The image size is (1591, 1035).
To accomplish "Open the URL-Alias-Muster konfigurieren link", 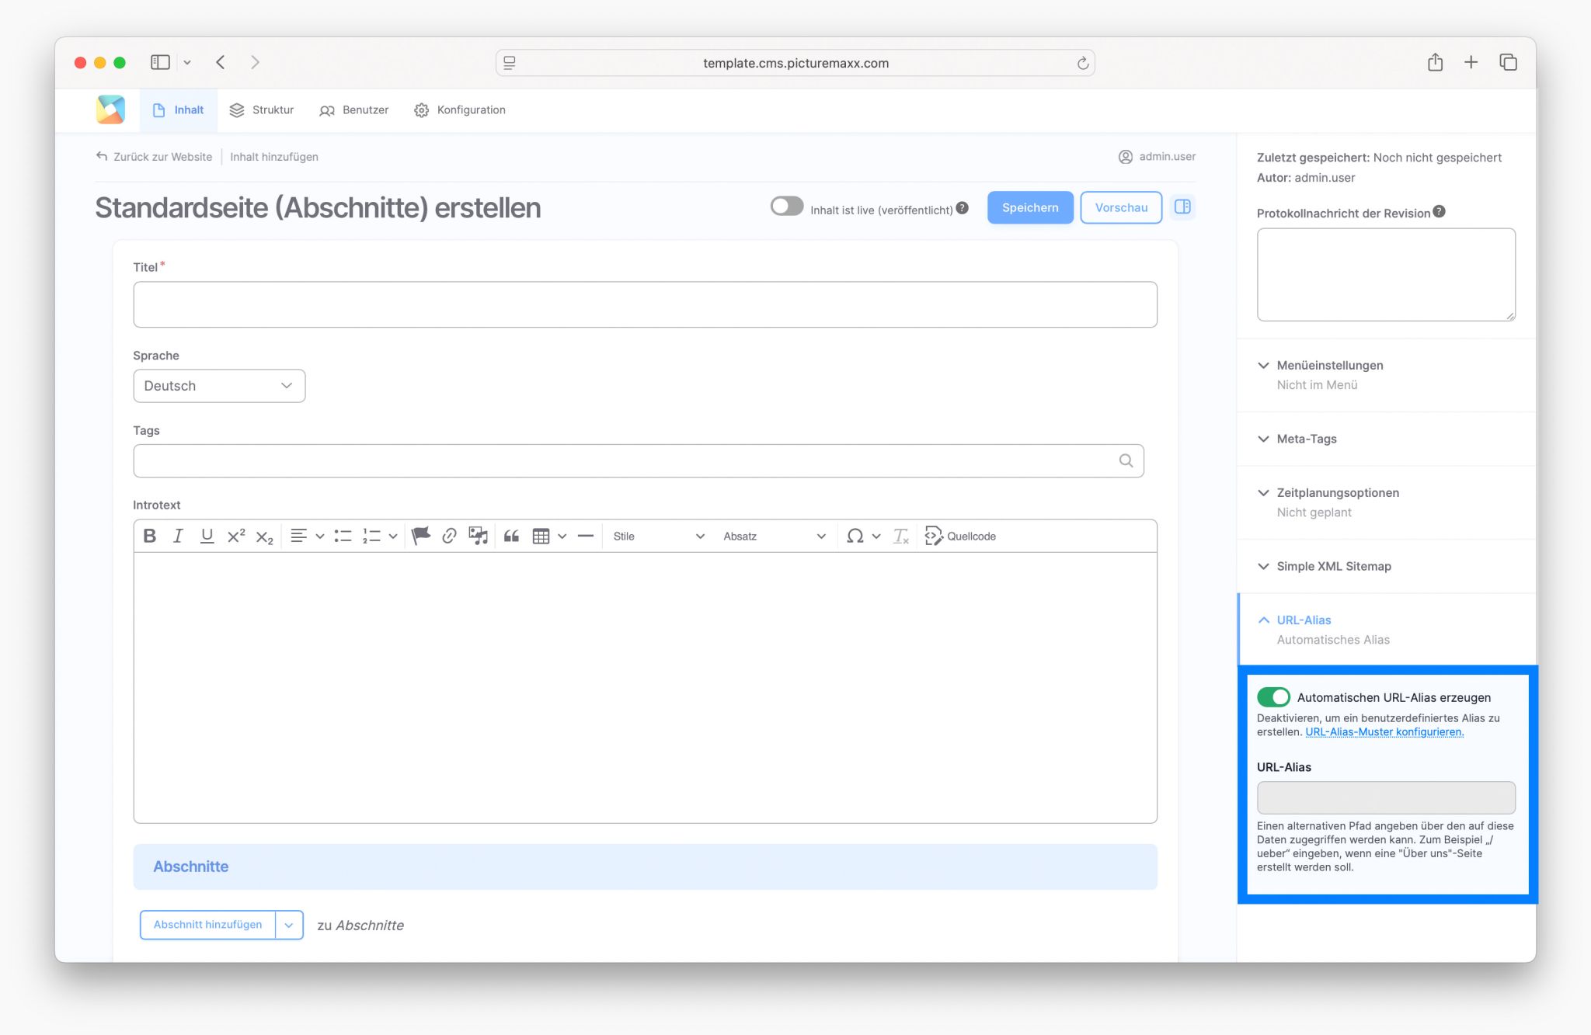I will pyautogui.click(x=1384, y=731).
